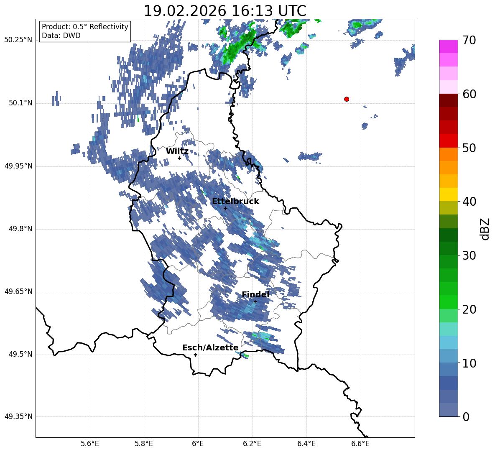Click the colorbar value 60
This screenshot has height=452, width=495.
point(469,94)
